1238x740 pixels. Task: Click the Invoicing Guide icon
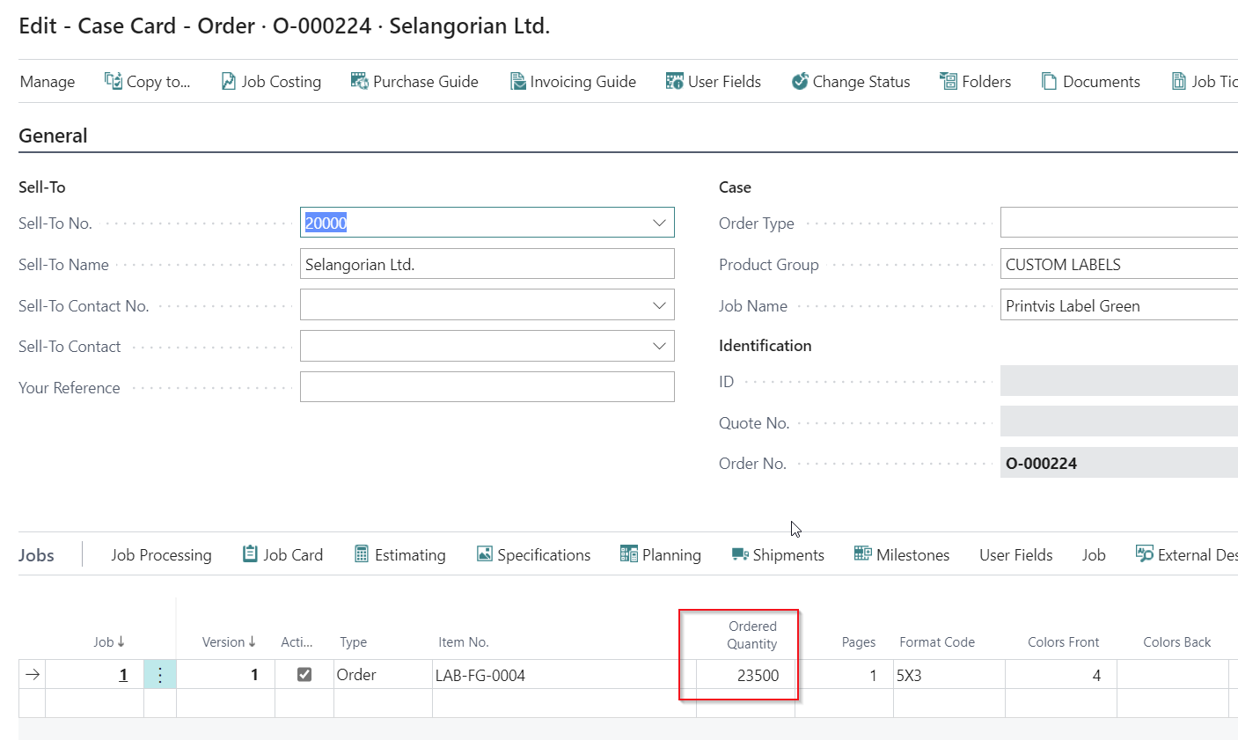click(x=518, y=81)
